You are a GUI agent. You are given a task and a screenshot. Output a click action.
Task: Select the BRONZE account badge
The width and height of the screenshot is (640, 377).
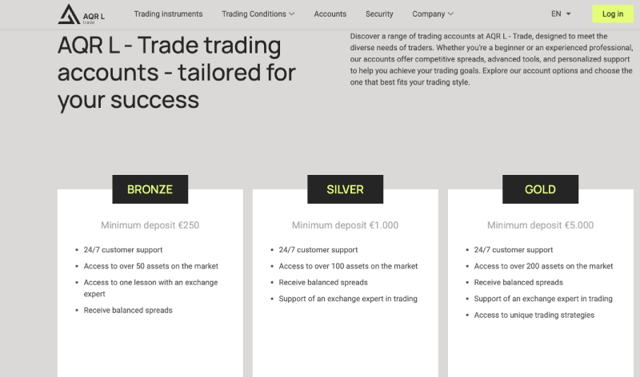[150, 189]
